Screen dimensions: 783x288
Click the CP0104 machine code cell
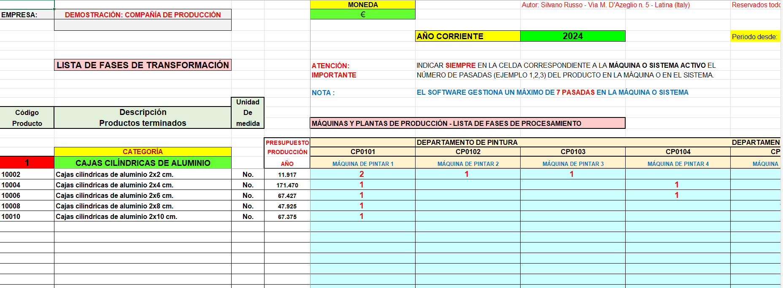(x=678, y=152)
